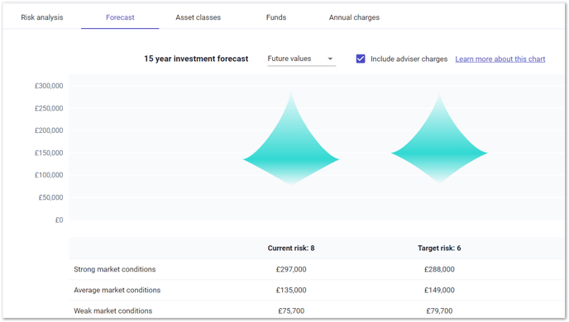Click the Strong market conditions row label

click(x=115, y=269)
